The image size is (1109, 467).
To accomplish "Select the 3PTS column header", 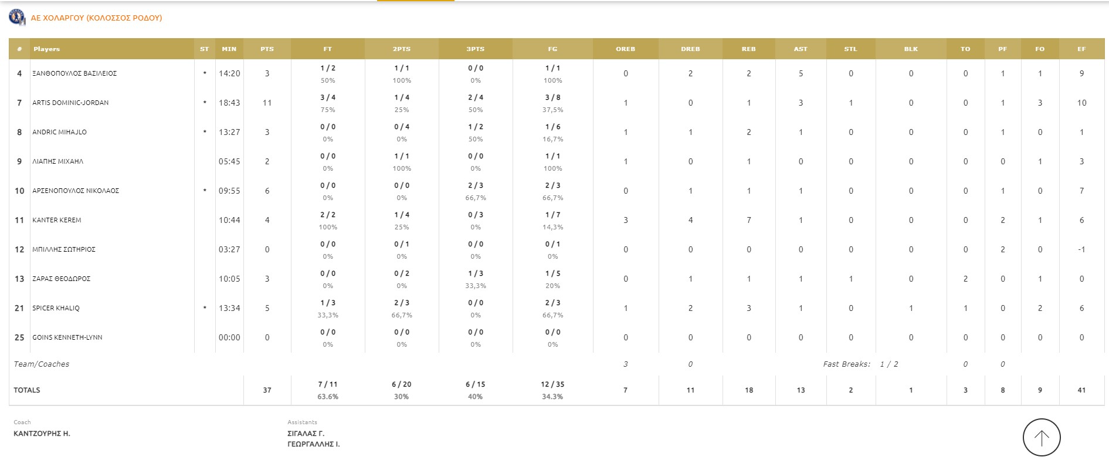I will point(475,49).
